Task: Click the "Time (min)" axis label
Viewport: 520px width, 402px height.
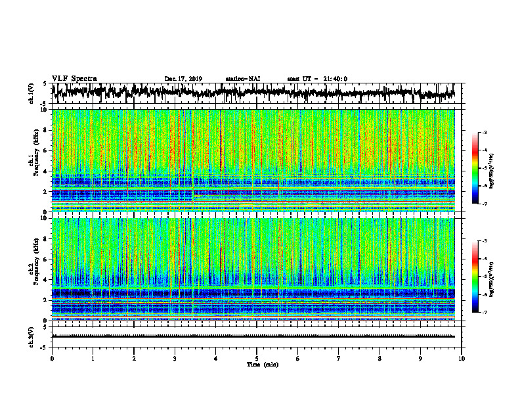Action: 263,365
